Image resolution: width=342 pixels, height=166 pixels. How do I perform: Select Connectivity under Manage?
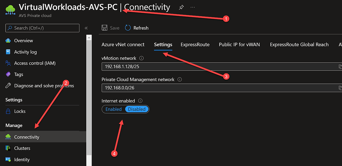tap(27, 137)
